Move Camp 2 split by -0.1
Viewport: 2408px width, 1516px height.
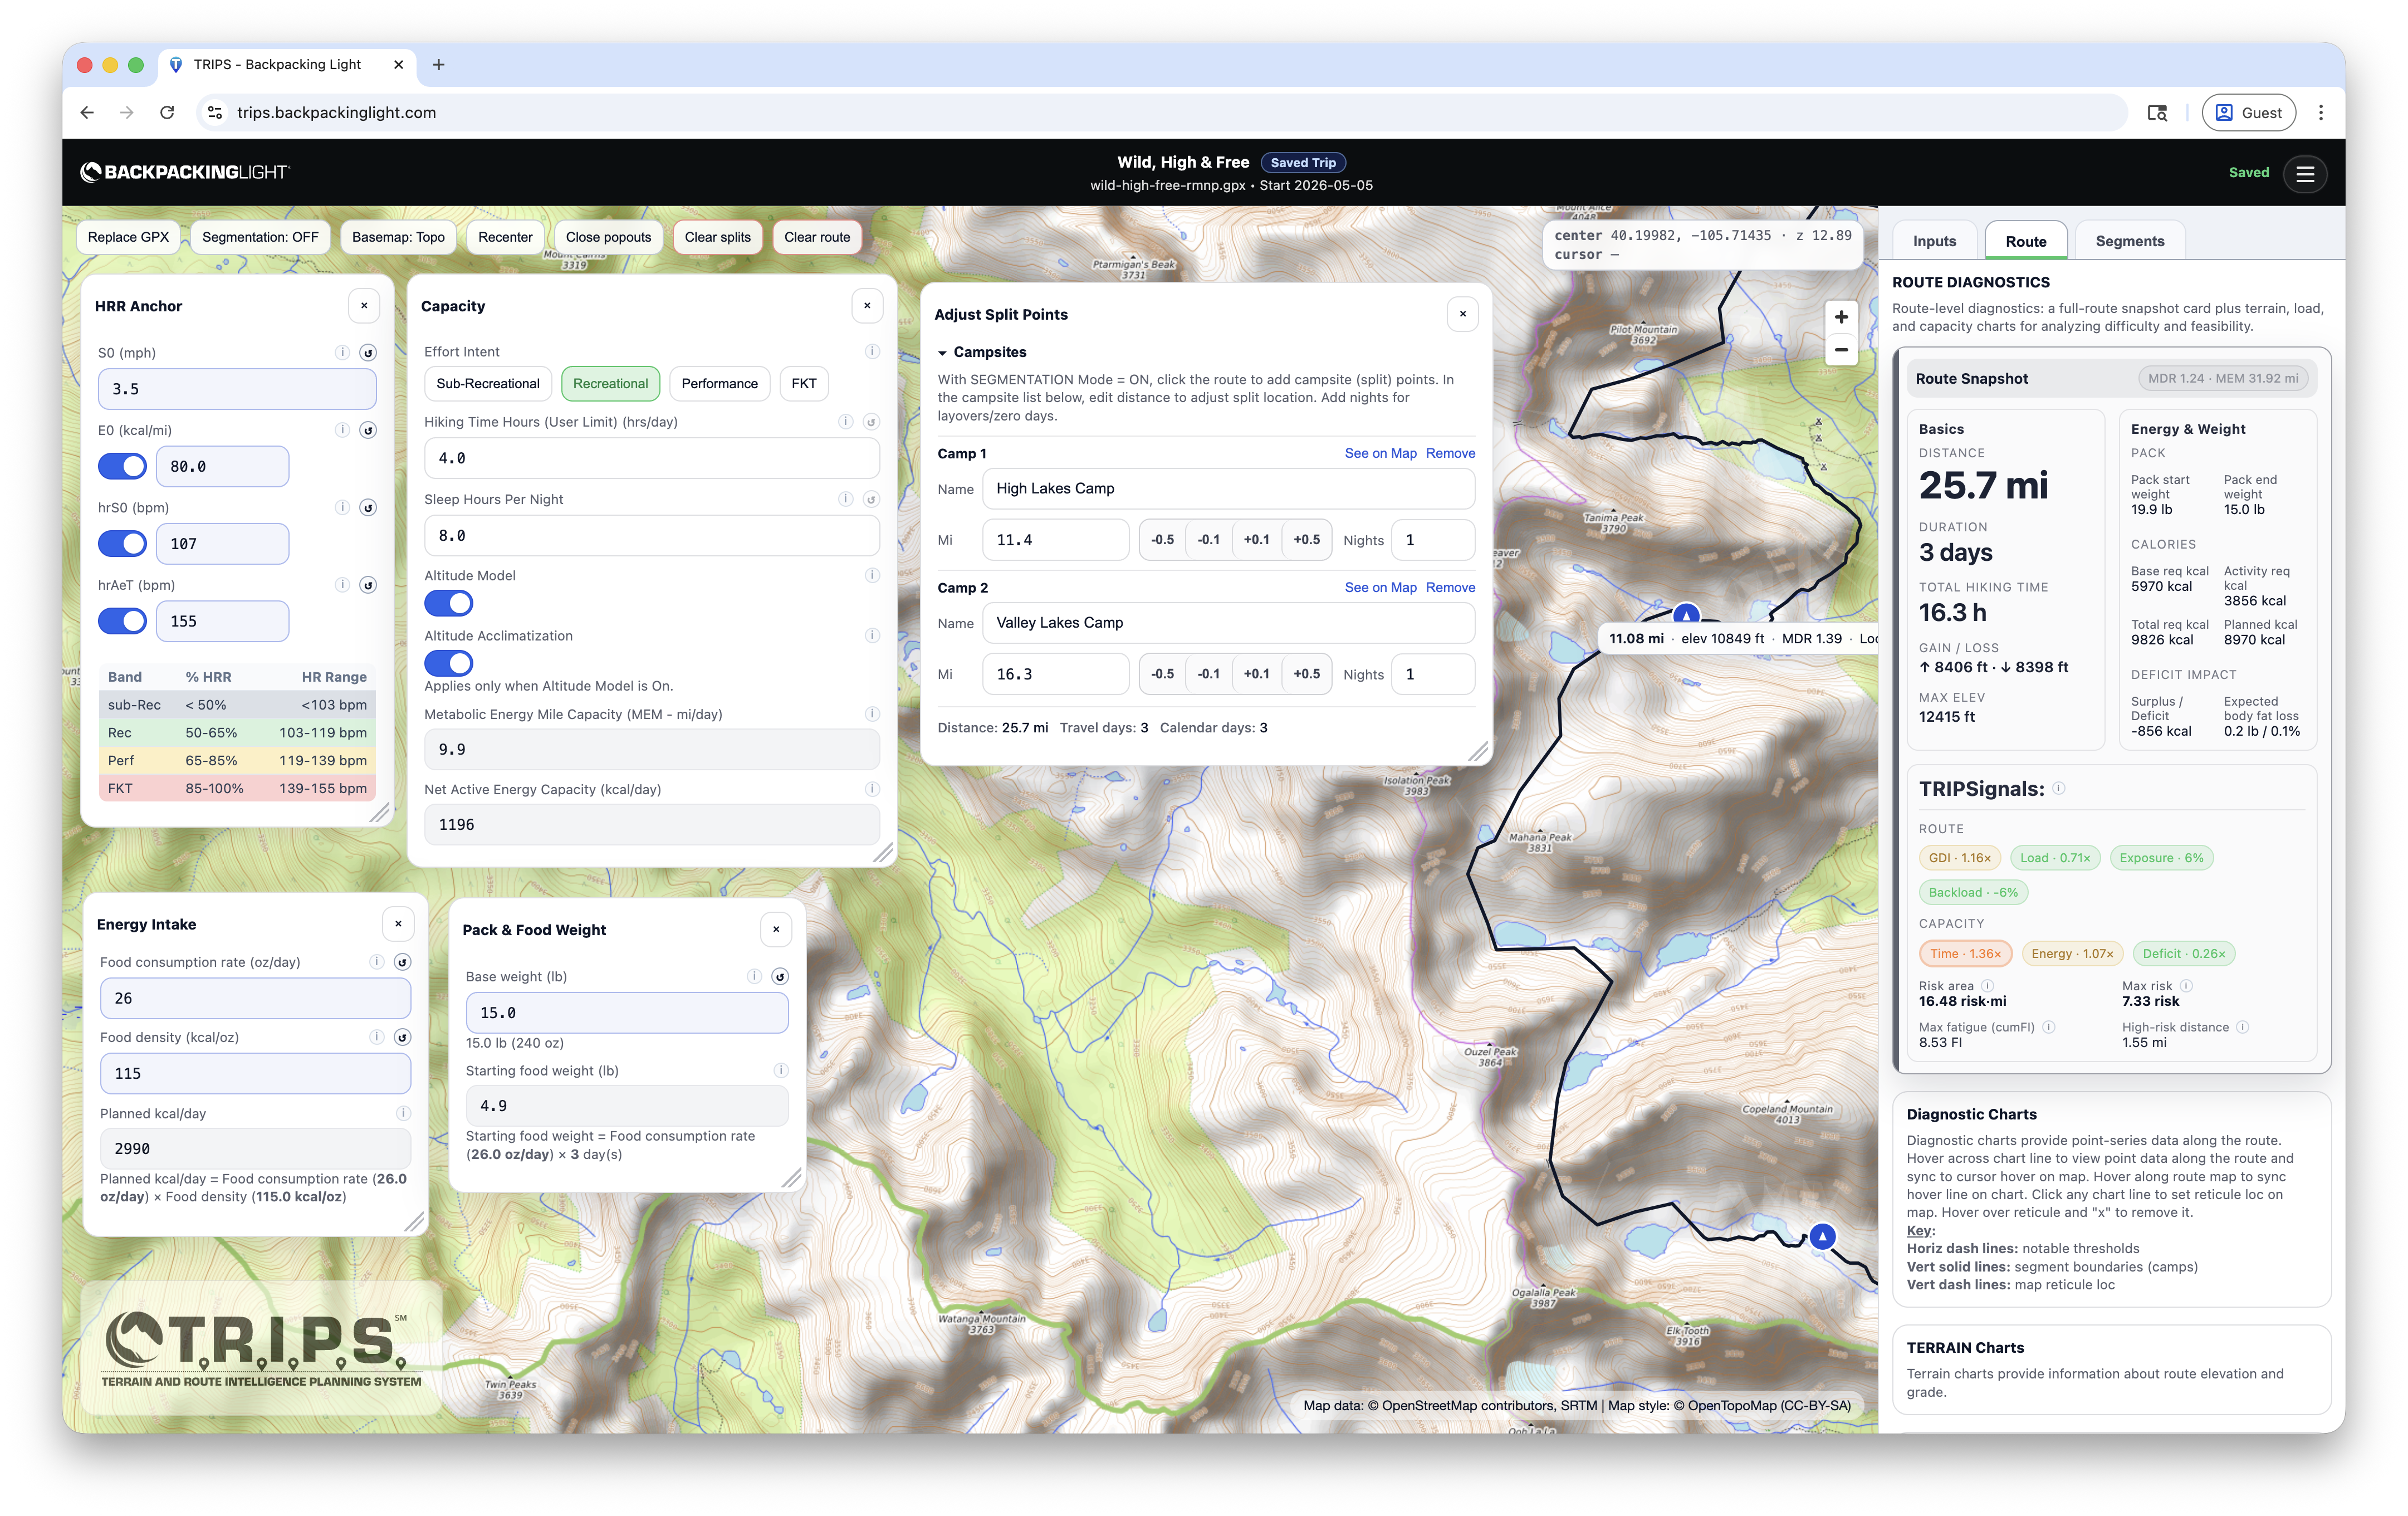click(x=1208, y=674)
